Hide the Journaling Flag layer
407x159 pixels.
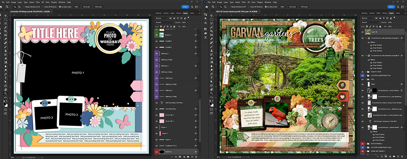[157, 109]
